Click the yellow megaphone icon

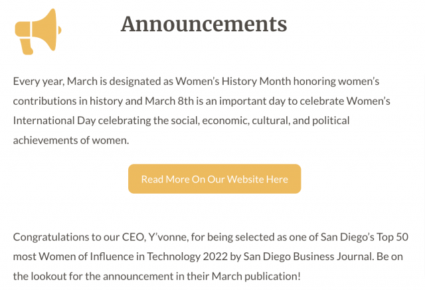tap(38, 32)
